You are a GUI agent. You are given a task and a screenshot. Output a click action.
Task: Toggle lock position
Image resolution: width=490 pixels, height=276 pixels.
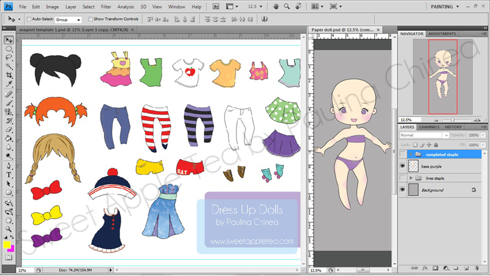pyautogui.click(x=429, y=145)
